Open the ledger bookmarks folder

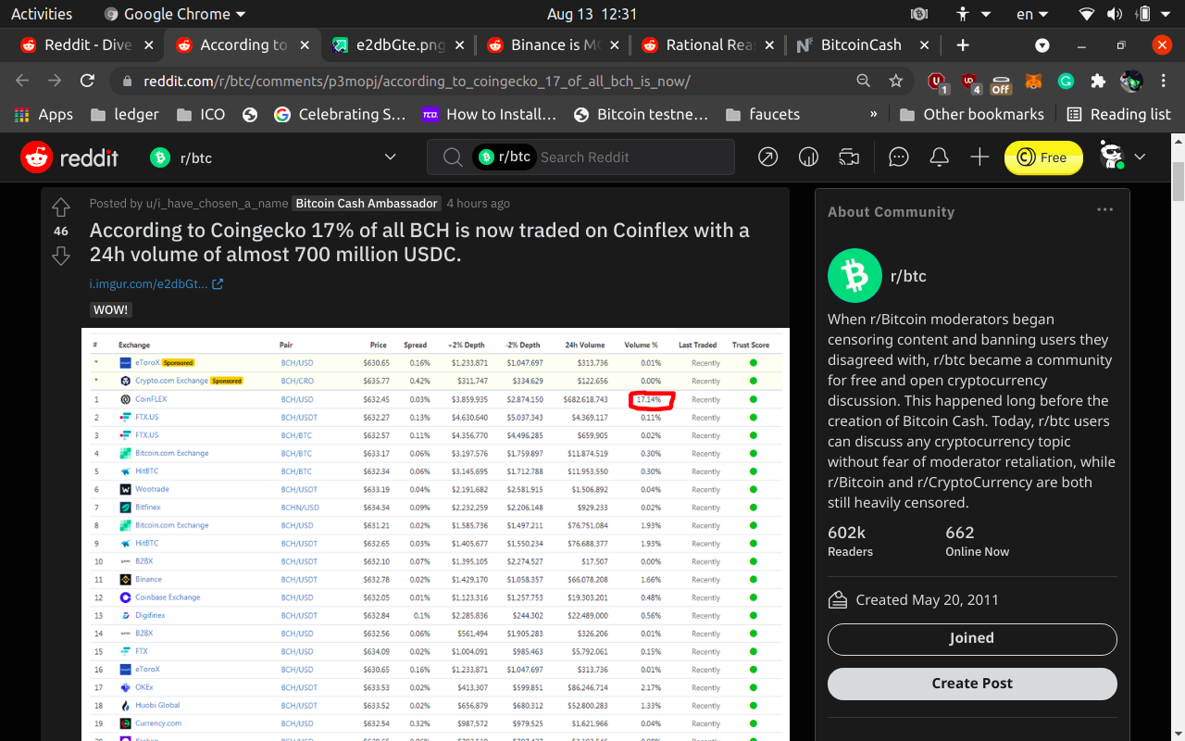pyautogui.click(x=124, y=114)
